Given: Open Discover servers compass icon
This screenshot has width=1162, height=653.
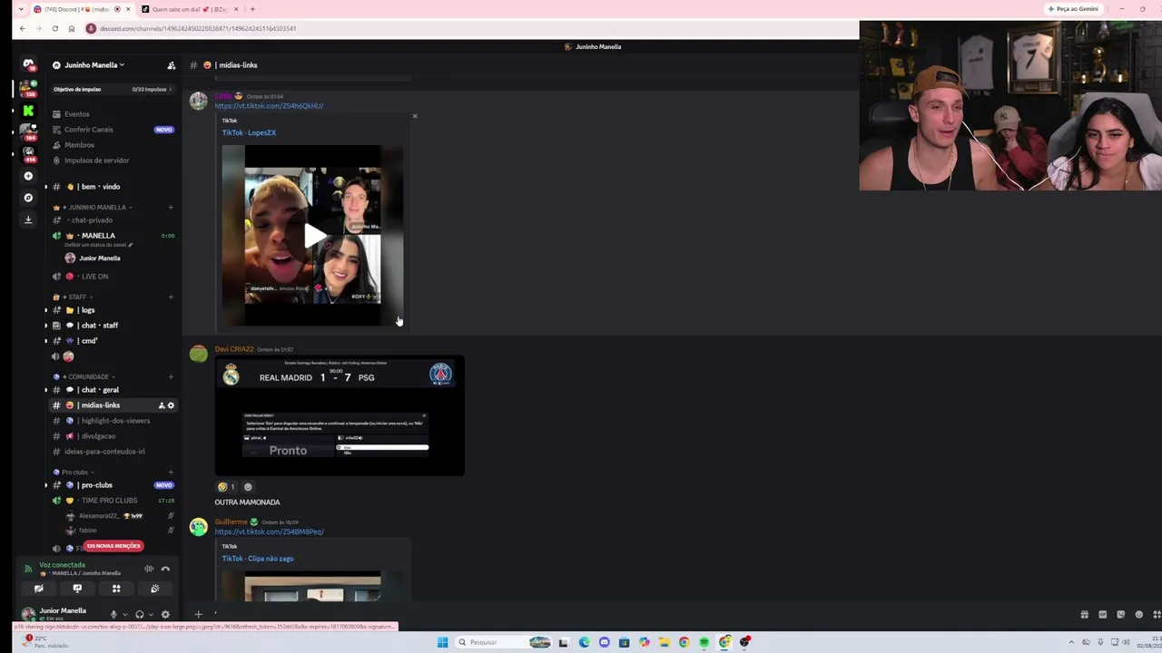Looking at the screenshot, I should click(x=28, y=198).
